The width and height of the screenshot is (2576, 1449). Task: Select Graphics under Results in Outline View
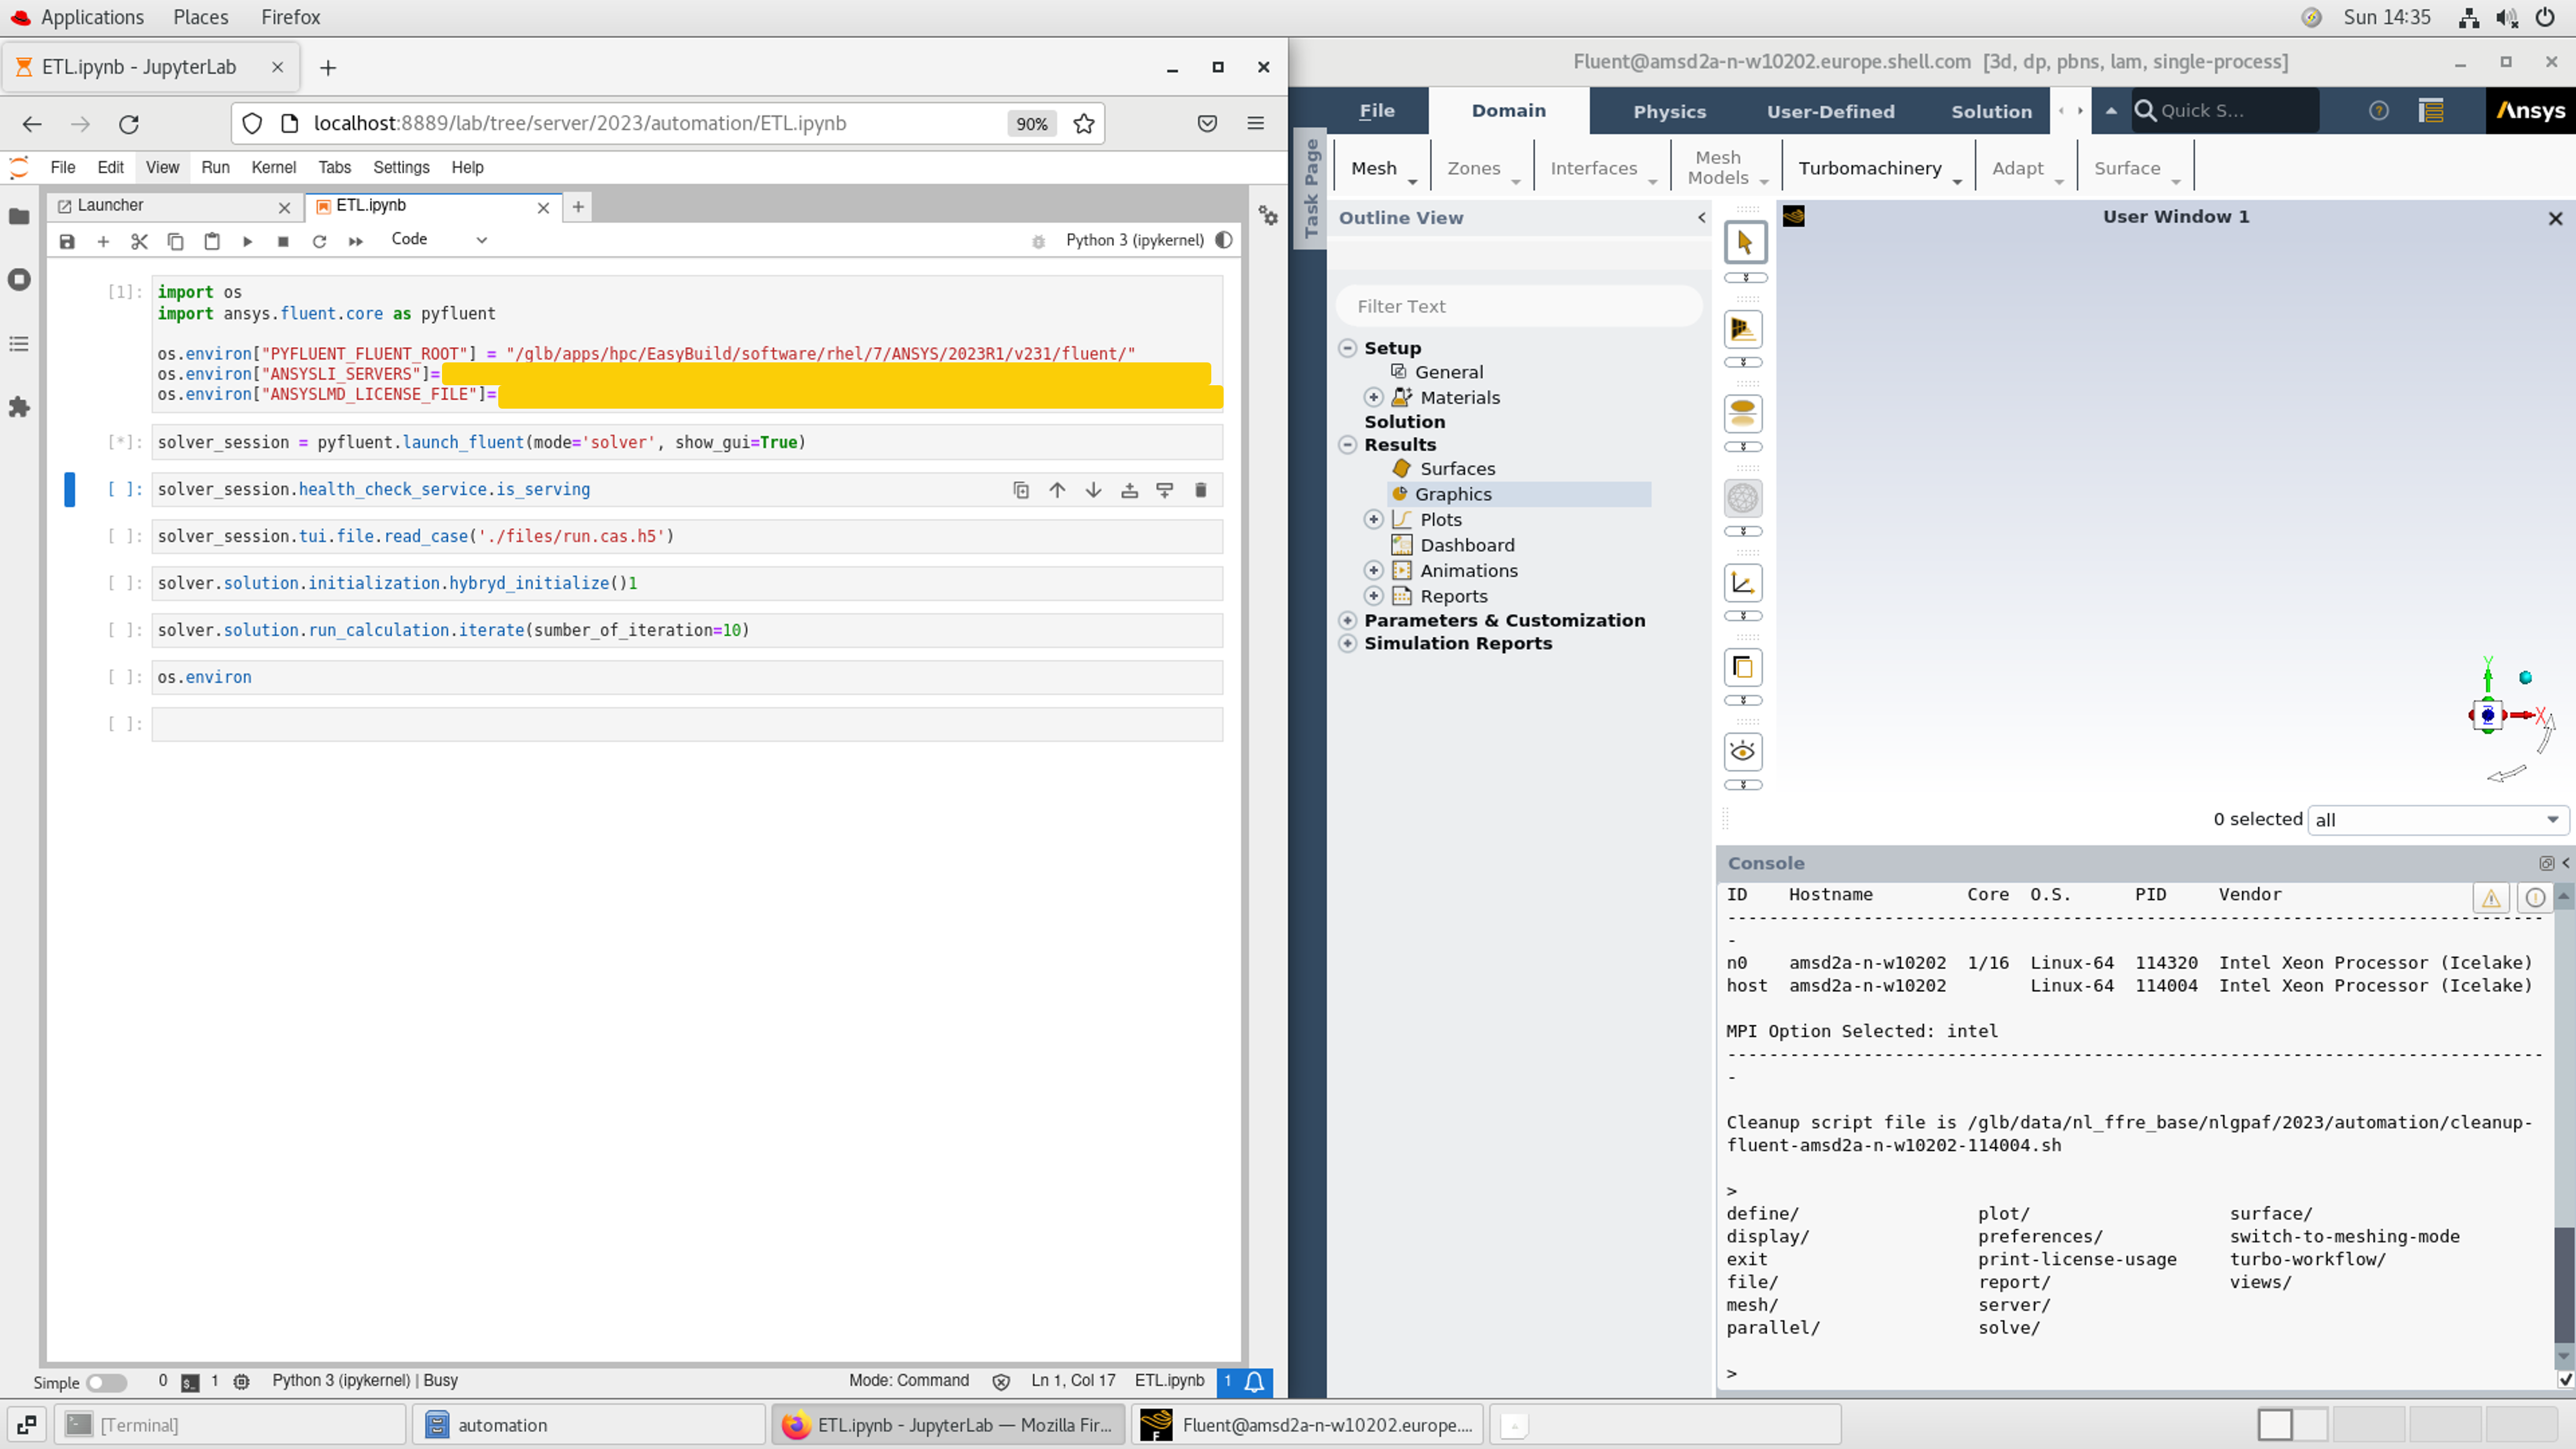[x=1454, y=493]
